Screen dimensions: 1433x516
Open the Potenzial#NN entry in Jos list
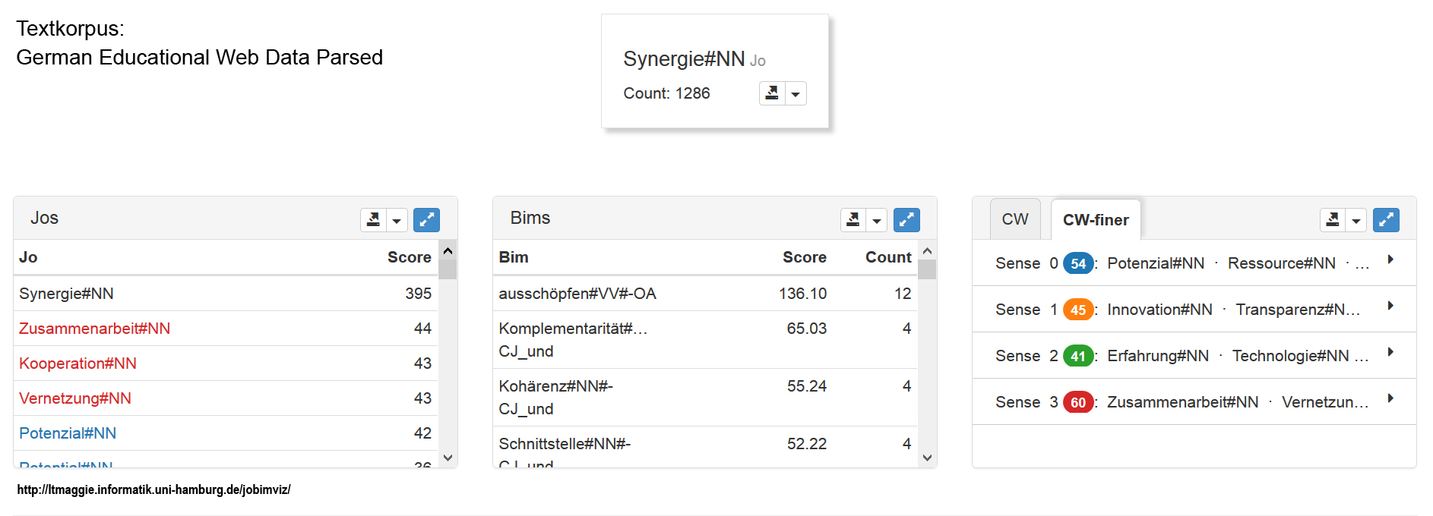[x=68, y=433]
